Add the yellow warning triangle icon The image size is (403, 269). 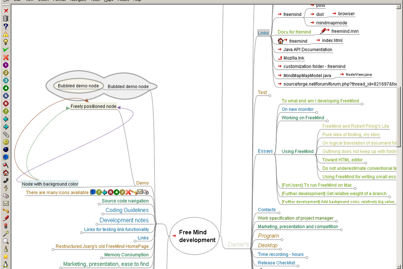point(6,34)
